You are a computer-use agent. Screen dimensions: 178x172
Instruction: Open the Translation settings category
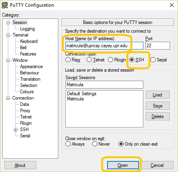pos(30,79)
